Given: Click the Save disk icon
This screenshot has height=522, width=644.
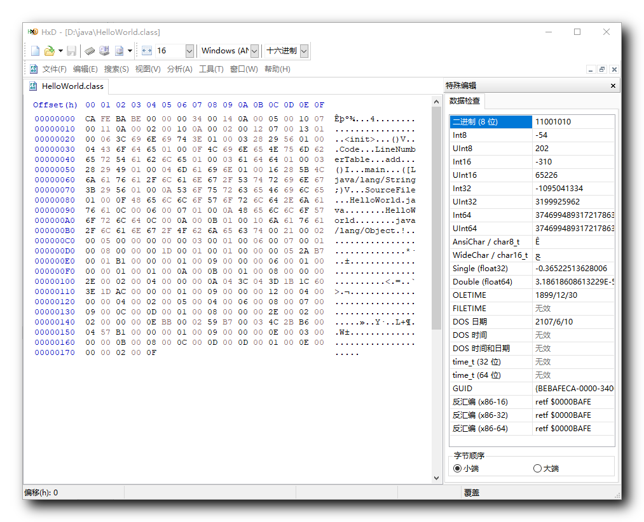Looking at the screenshot, I should (71, 51).
